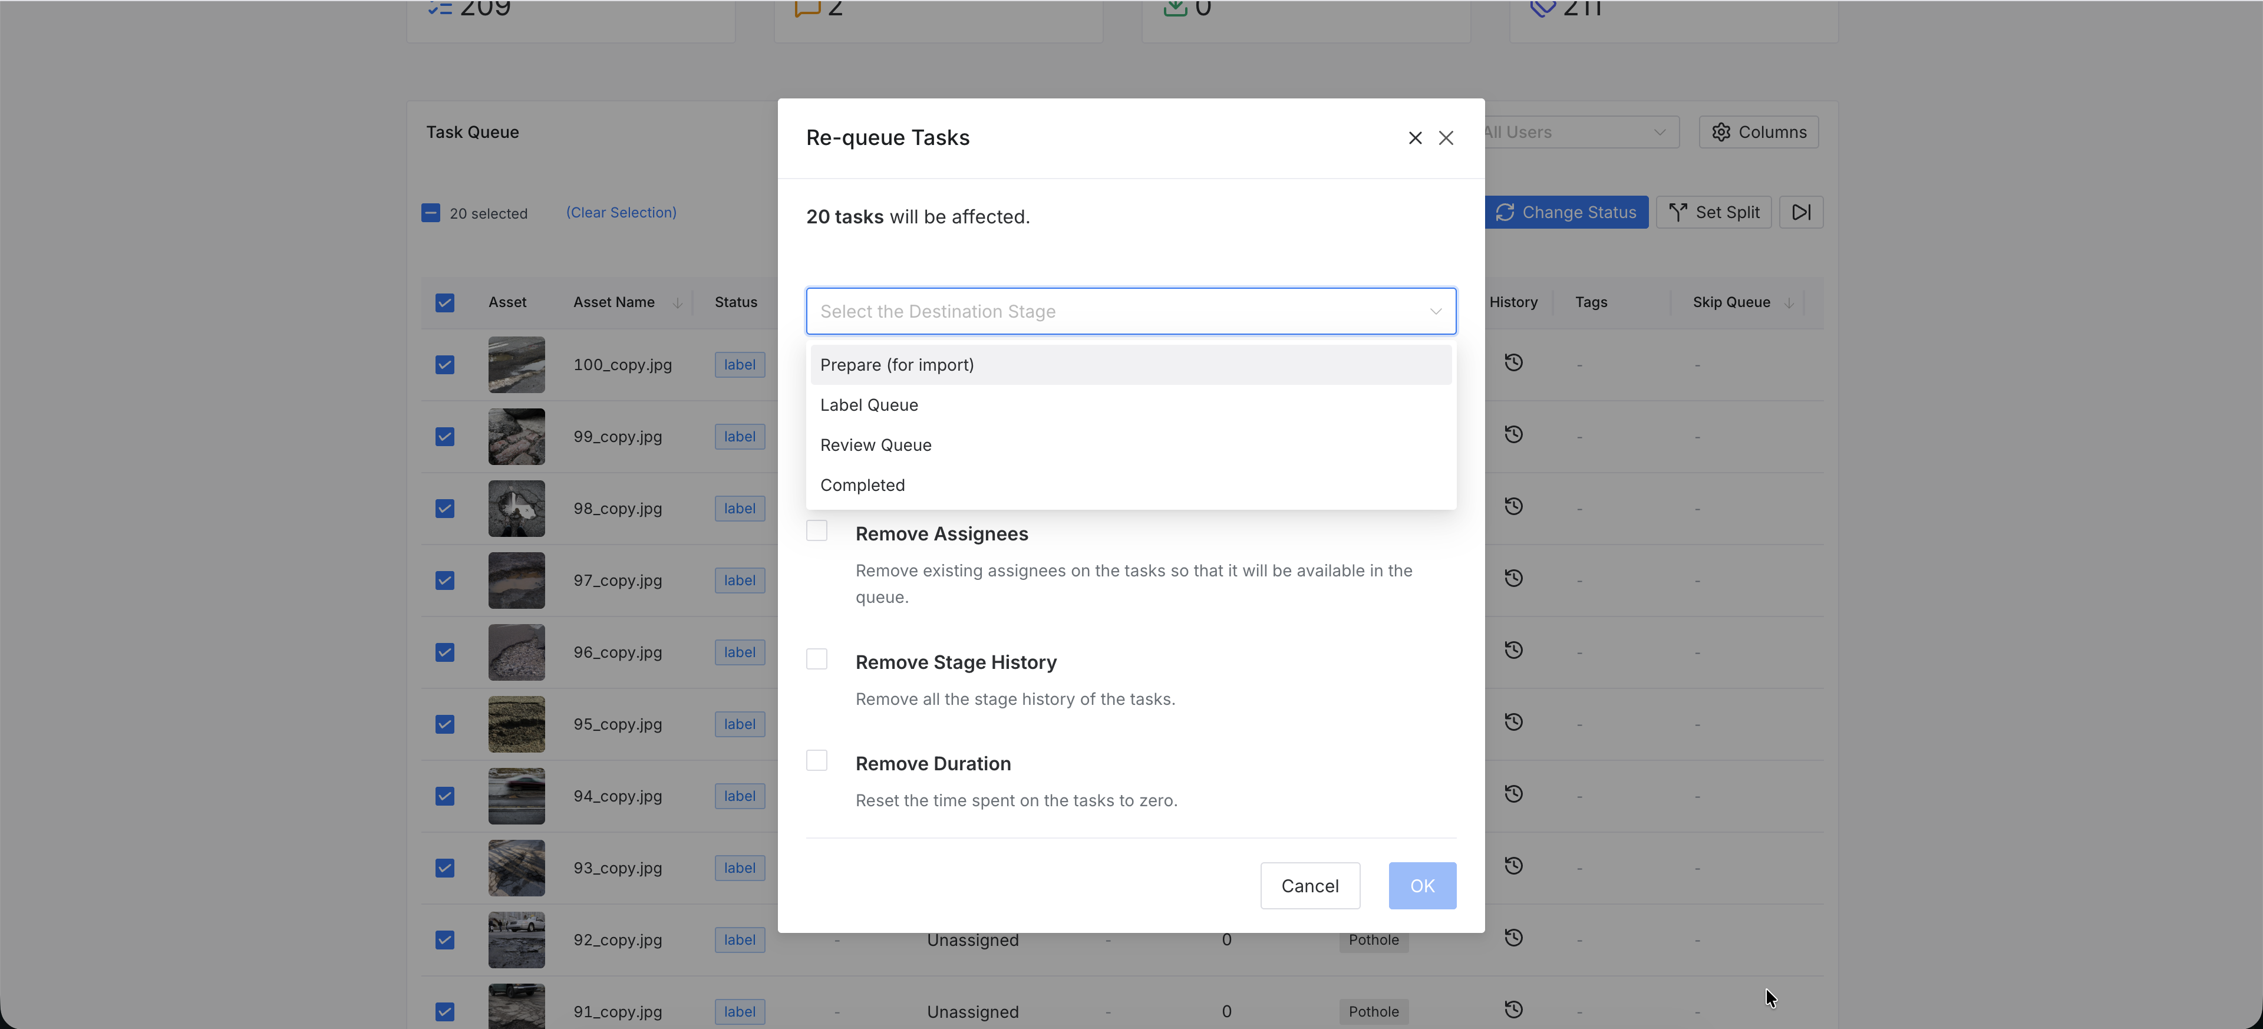Viewport: 2263px width, 1029px height.
Task: Sort by Skip Queue arrow icon
Action: (1789, 303)
